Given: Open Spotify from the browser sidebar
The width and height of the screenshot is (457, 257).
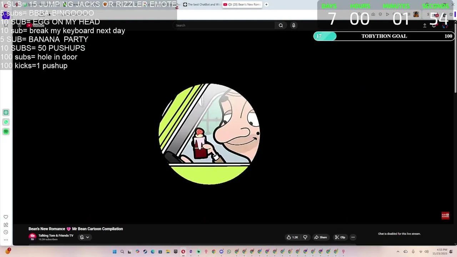Looking at the screenshot, I should click(x=6, y=132).
